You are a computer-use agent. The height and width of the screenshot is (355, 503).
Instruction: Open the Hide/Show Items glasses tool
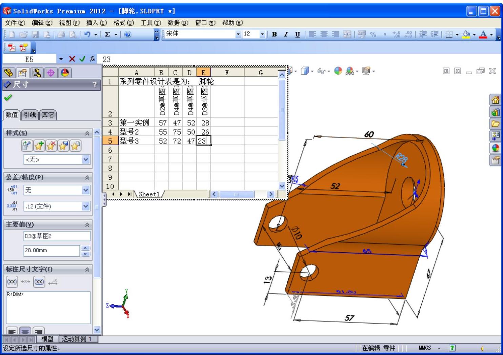[x=321, y=71]
